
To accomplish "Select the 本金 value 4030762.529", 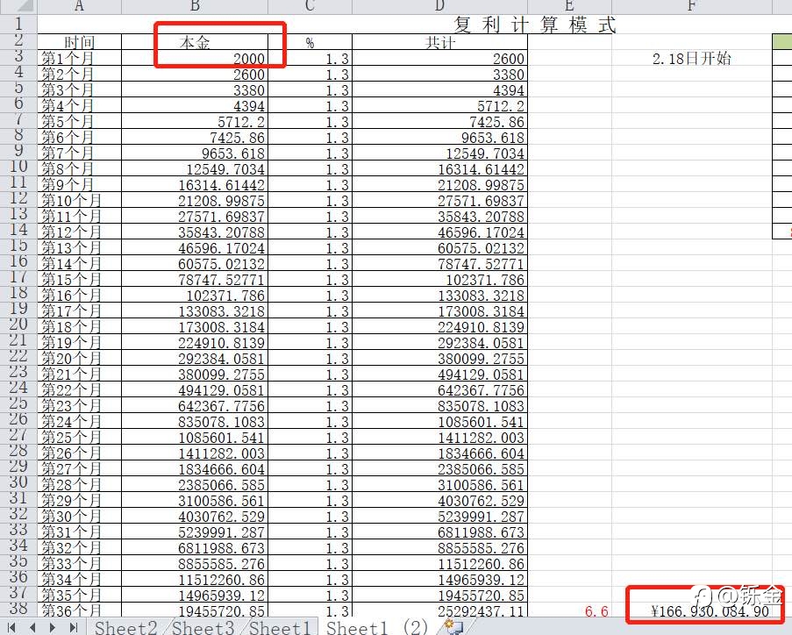I will (x=195, y=516).
